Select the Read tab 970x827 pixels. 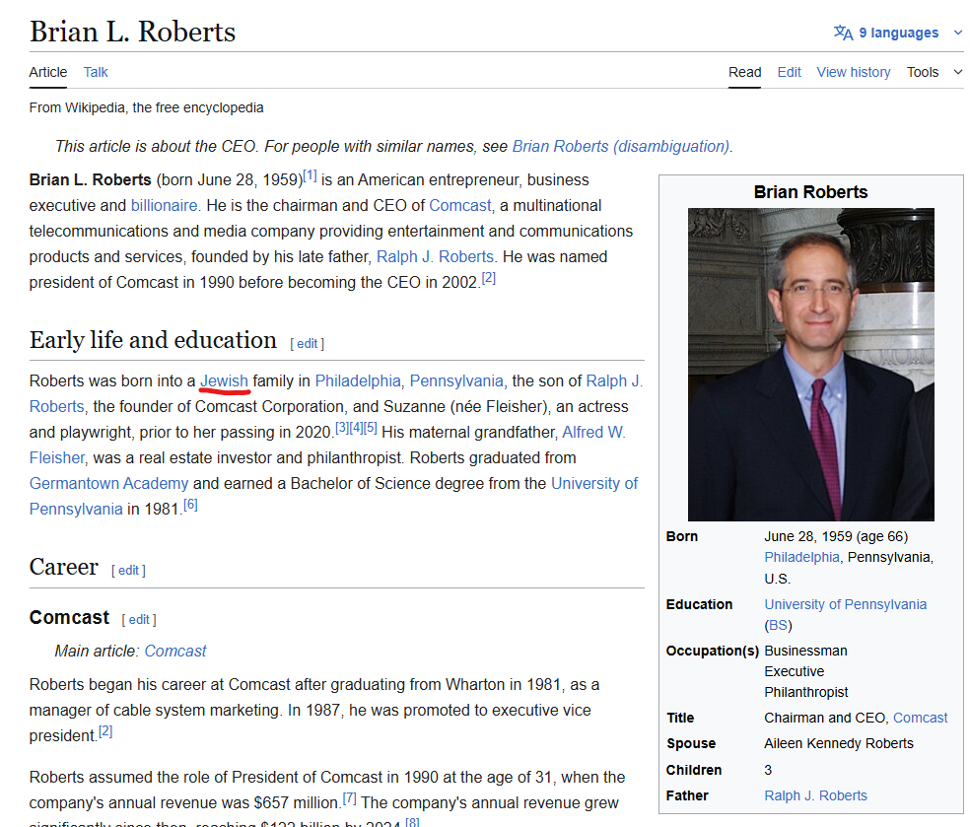745,72
